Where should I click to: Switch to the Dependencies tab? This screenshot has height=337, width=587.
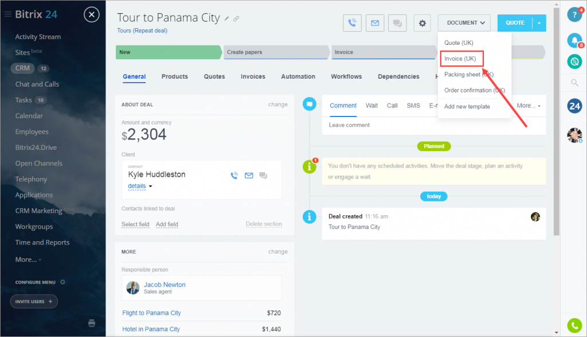(x=398, y=76)
